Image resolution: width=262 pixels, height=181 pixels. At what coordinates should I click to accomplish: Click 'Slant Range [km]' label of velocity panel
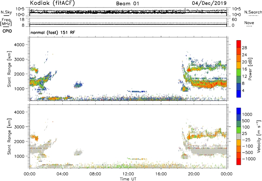pyautogui.click(x=9, y=136)
